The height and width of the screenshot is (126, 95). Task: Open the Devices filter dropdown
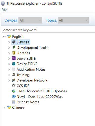coord(30,20)
